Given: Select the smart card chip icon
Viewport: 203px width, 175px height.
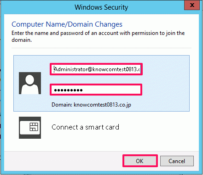Looking at the screenshot, I should tap(30, 128).
